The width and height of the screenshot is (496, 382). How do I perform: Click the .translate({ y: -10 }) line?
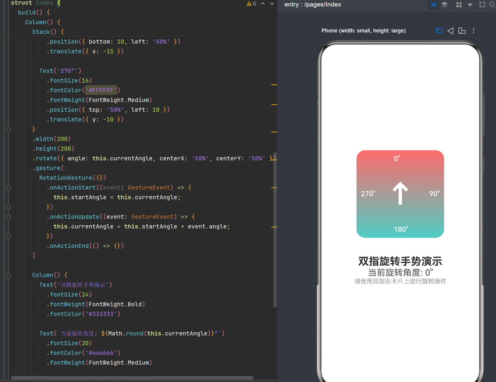coord(85,119)
